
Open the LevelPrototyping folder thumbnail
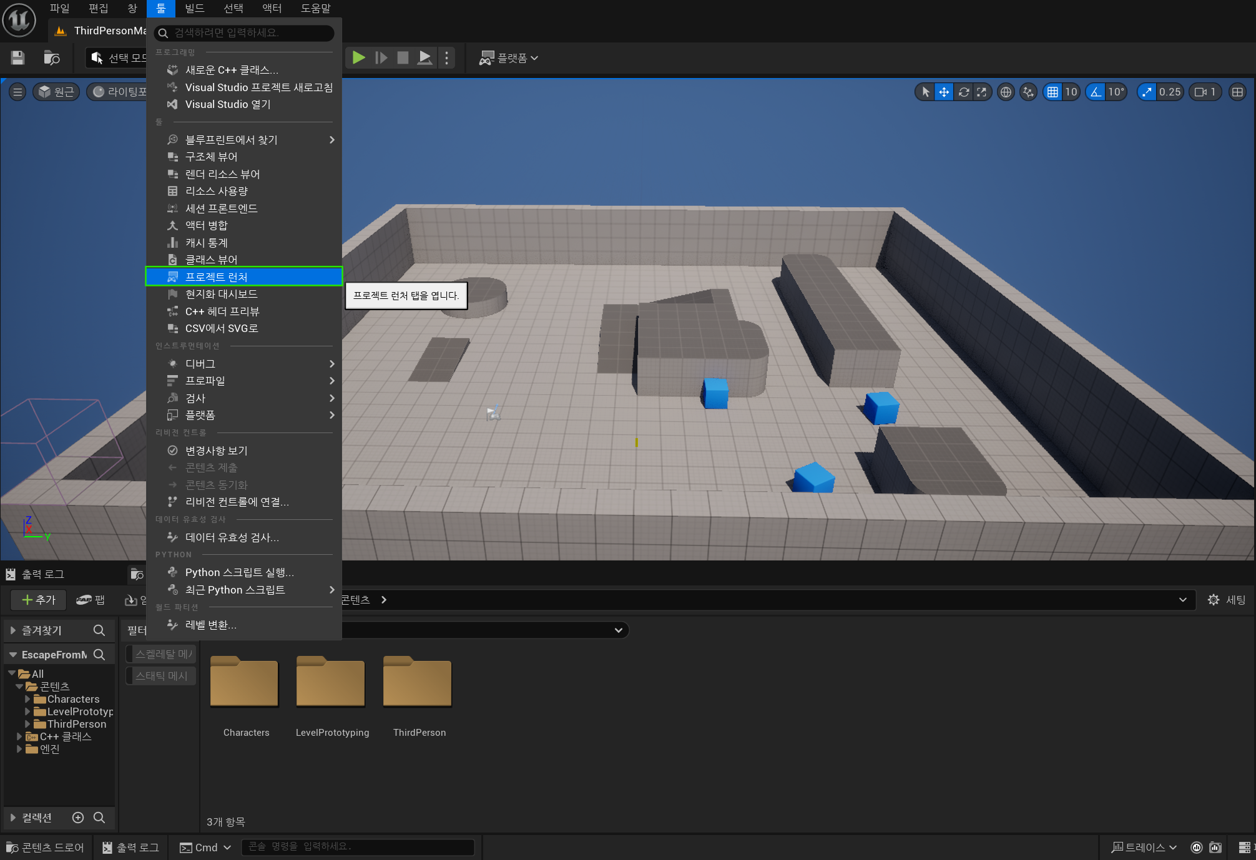331,682
